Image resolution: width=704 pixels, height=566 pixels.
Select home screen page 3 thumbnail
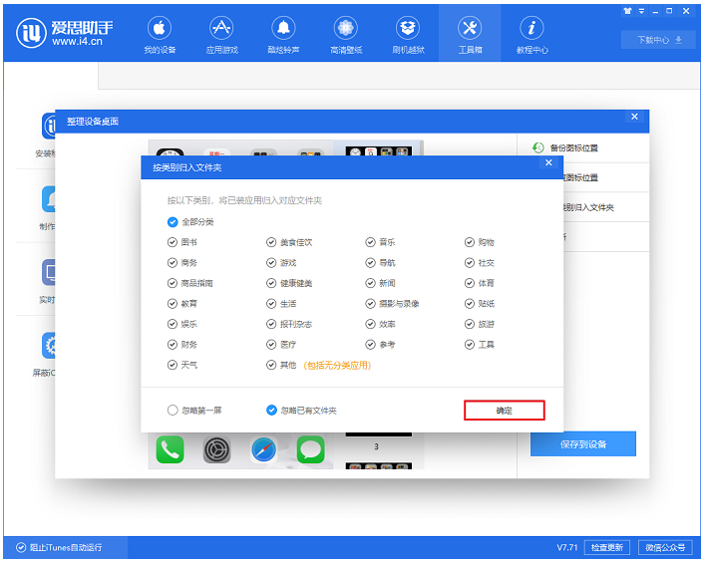(x=379, y=435)
